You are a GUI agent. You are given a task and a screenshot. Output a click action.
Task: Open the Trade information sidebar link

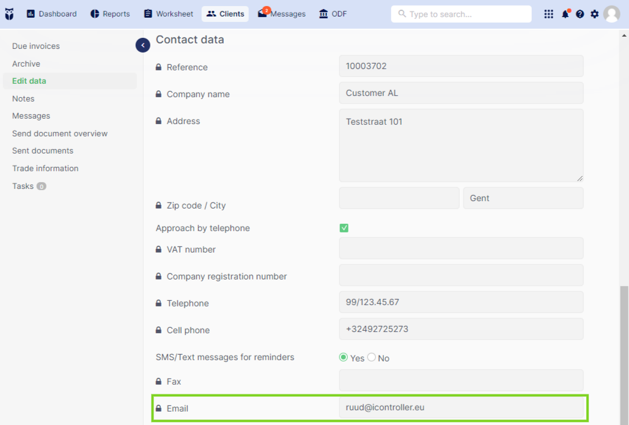(45, 169)
